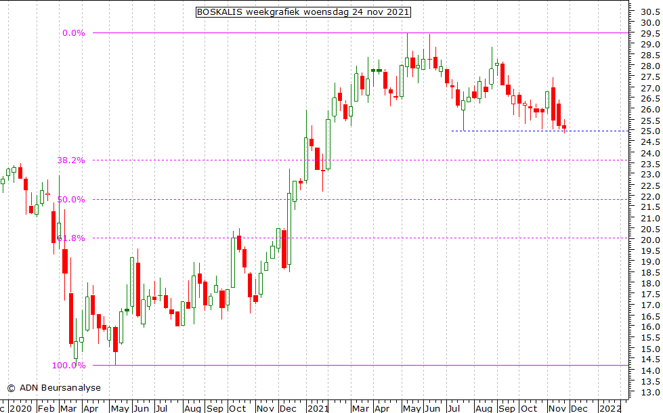Click price axis value 29.5
Viewport: 663px width, 413px height.
pyautogui.click(x=650, y=33)
